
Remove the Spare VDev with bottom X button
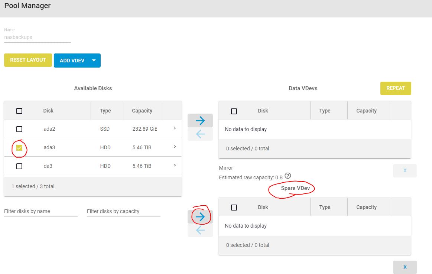(x=405, y=267)
